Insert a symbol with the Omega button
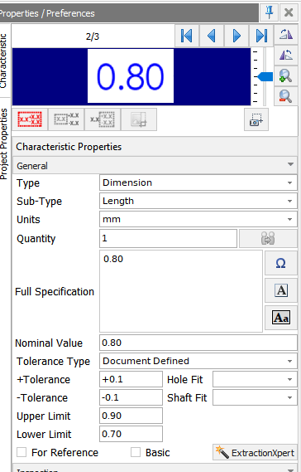This screenshot has height=472, width=301. [x=281, y=263]
